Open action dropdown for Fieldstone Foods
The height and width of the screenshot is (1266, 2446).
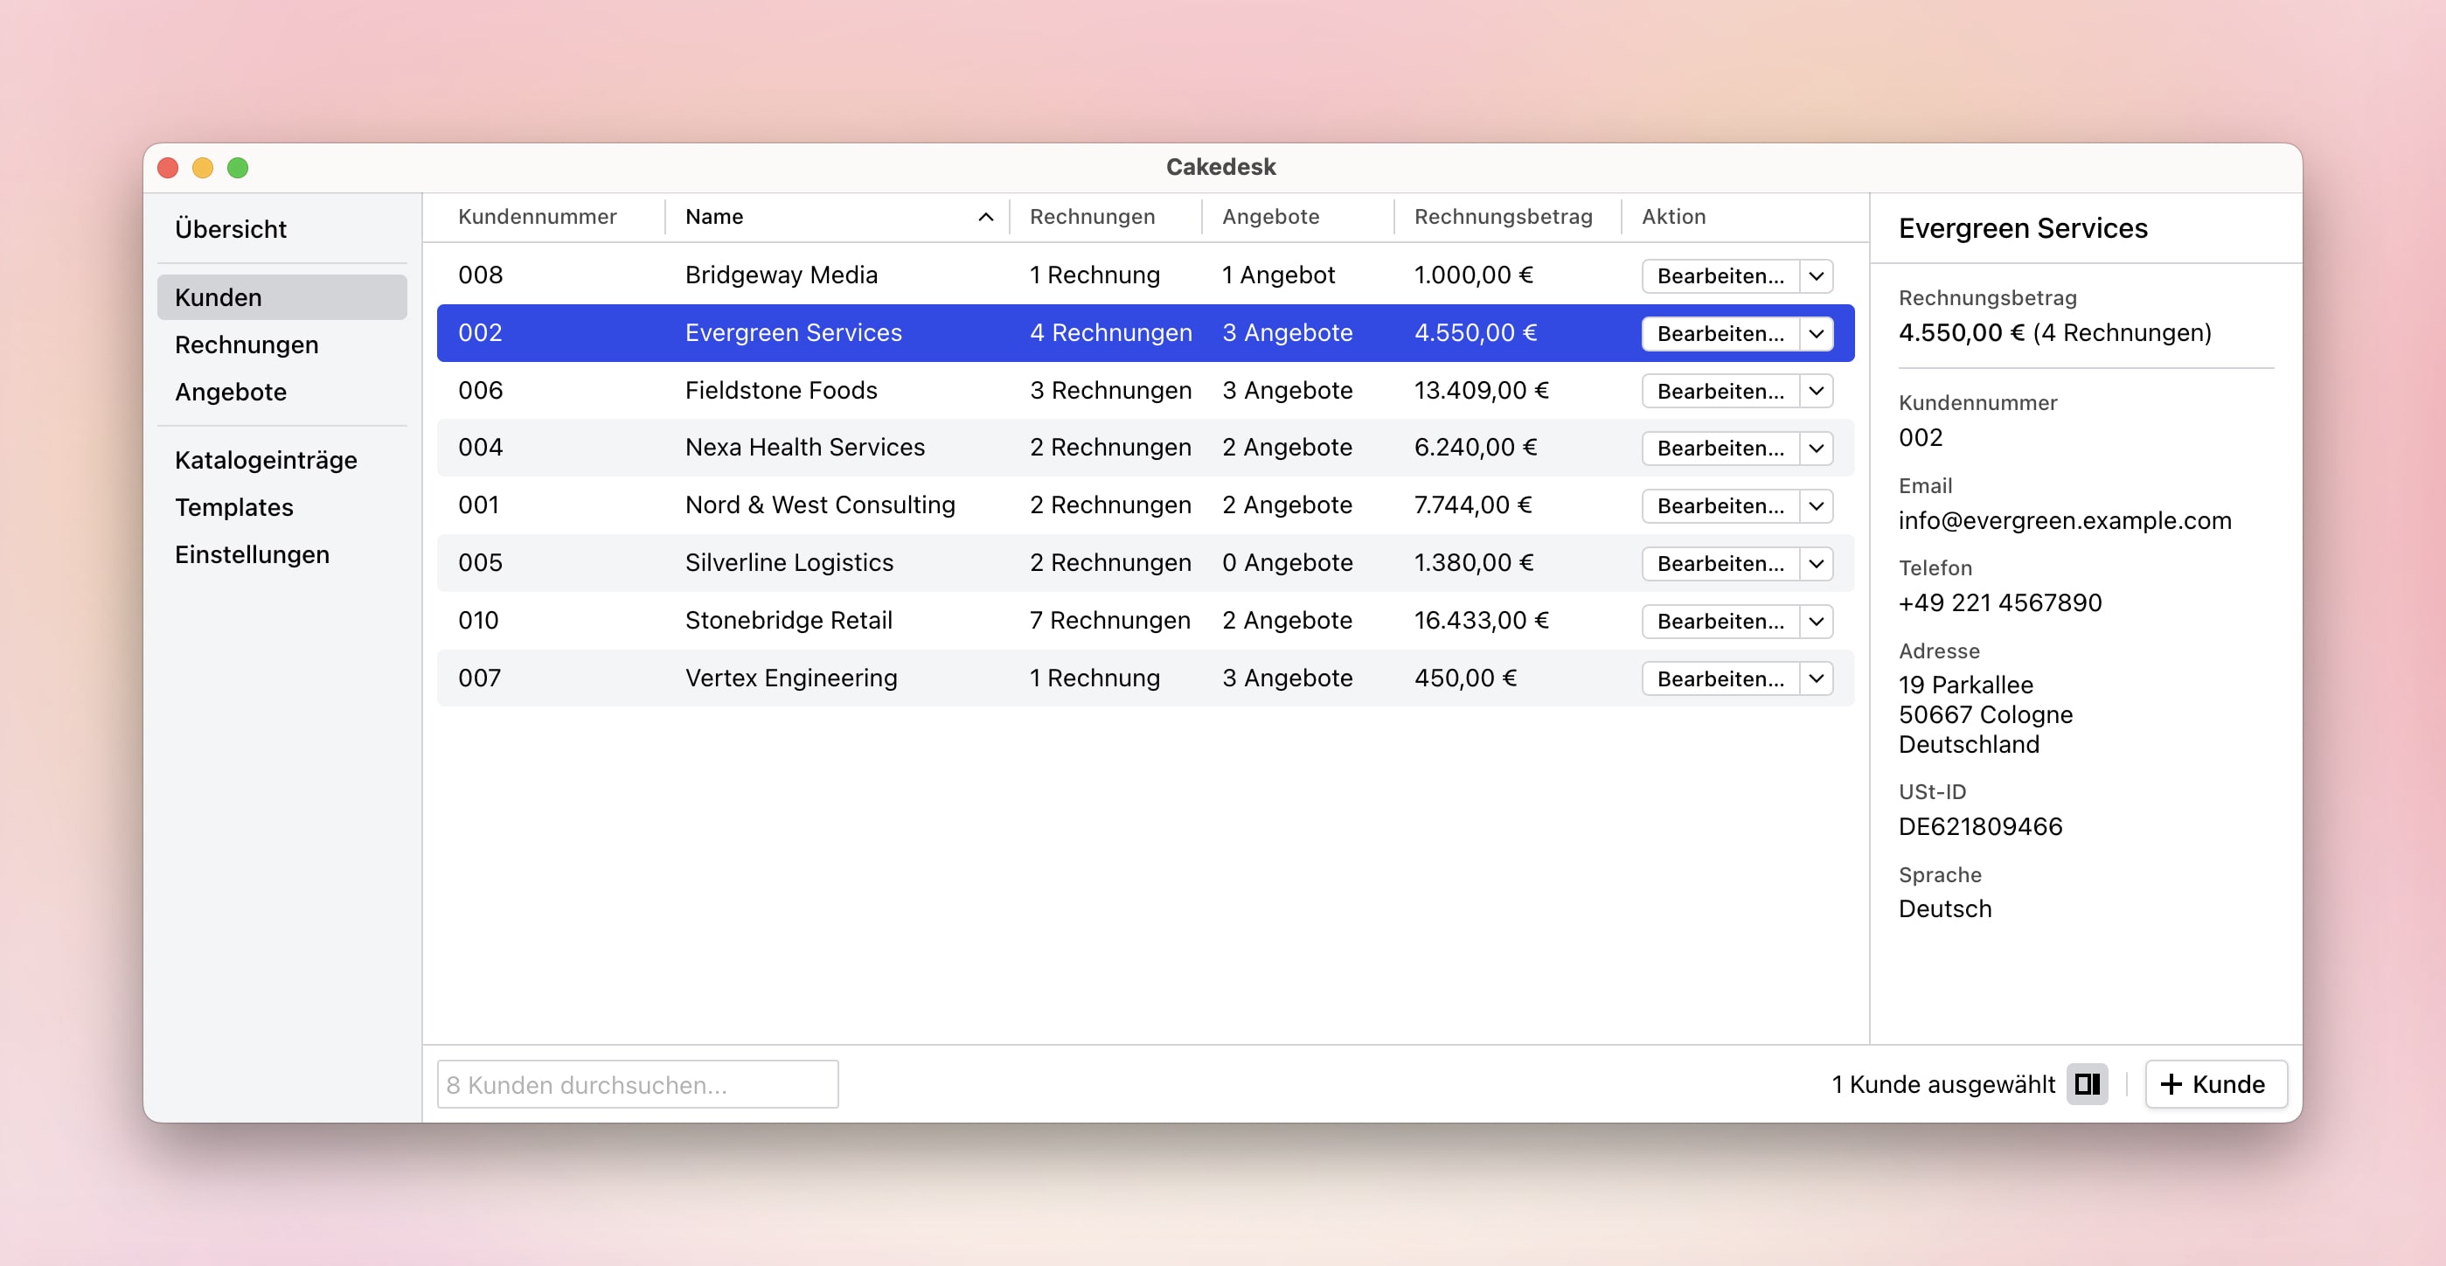(x=1816, y=392)
